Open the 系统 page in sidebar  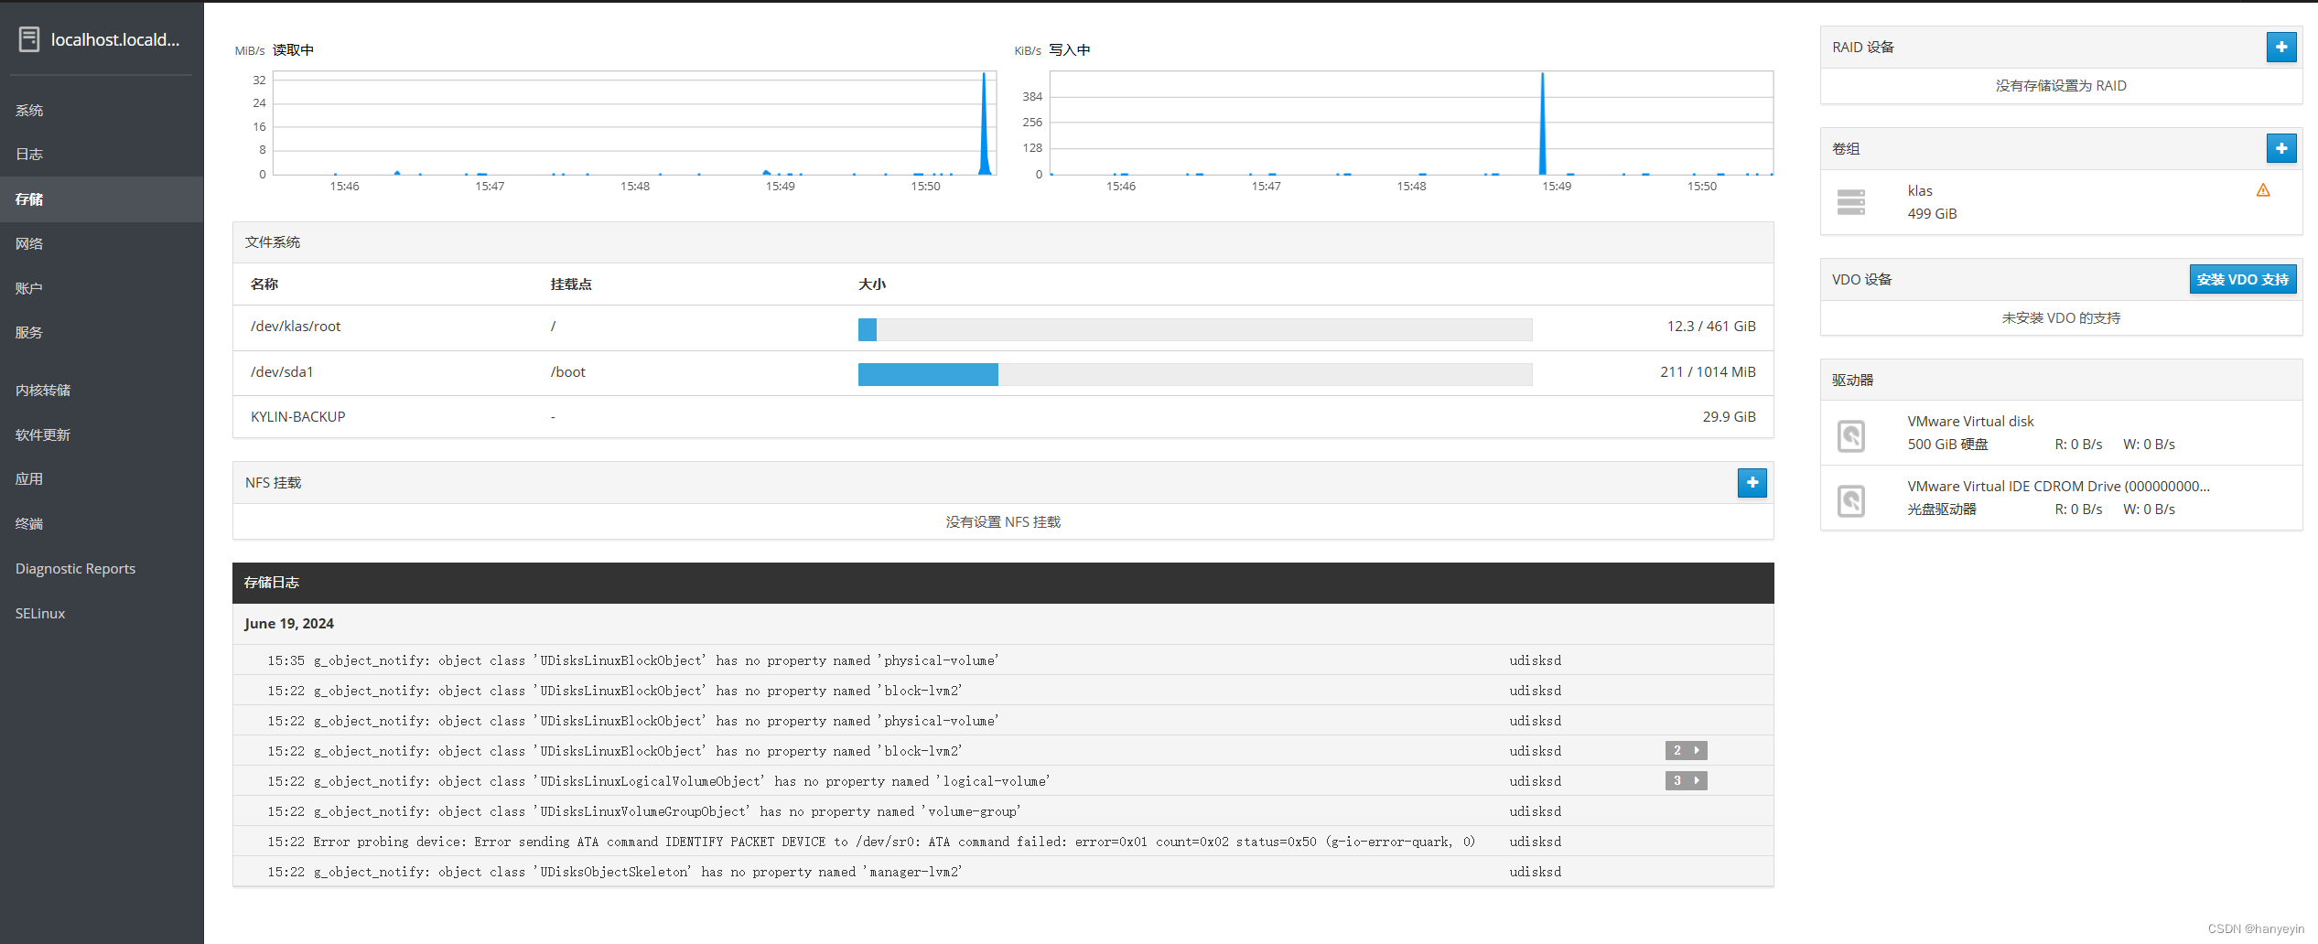[102, 110]
